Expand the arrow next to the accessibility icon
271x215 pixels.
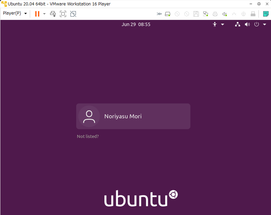[x=223, y=24]
